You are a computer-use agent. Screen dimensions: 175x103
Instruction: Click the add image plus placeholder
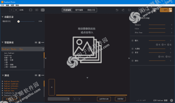click(x=52, y=87)
